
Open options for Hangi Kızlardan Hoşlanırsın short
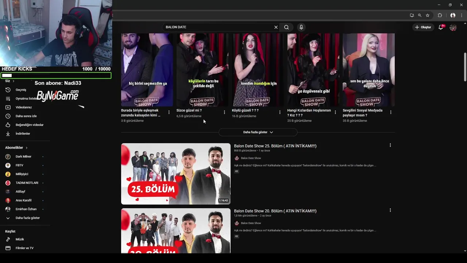coord(335,113)
